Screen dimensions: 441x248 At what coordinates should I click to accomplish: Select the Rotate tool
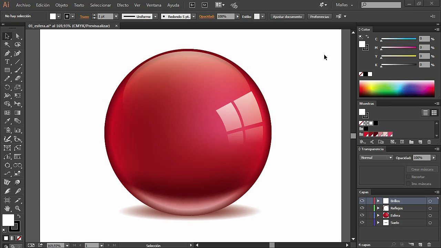coord(7,87)
